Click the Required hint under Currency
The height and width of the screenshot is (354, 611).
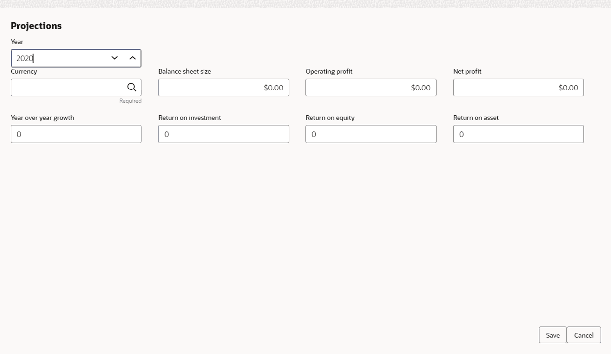pos(130,101)
